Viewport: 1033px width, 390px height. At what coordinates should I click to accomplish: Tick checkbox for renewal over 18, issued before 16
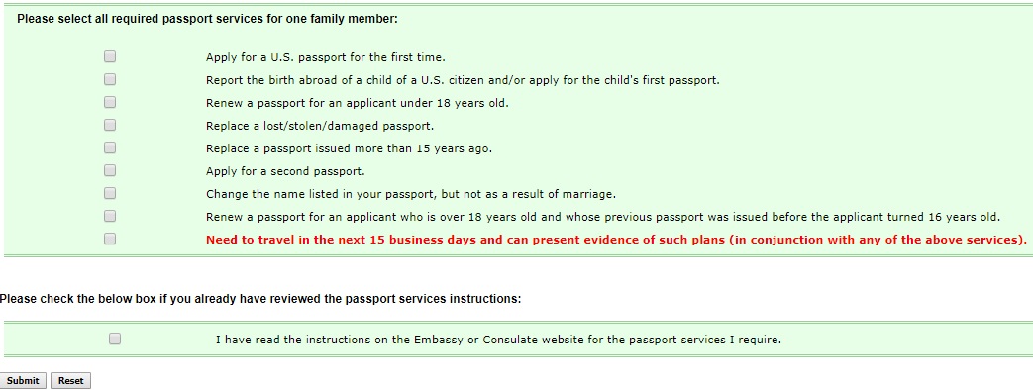[109, 216]
